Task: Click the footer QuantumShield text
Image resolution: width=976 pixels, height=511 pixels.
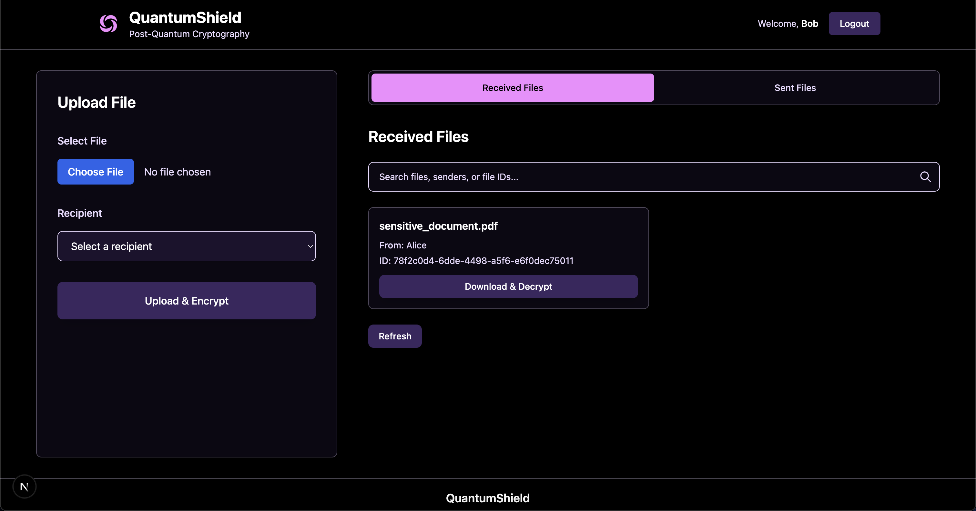Action: [487, 498]
